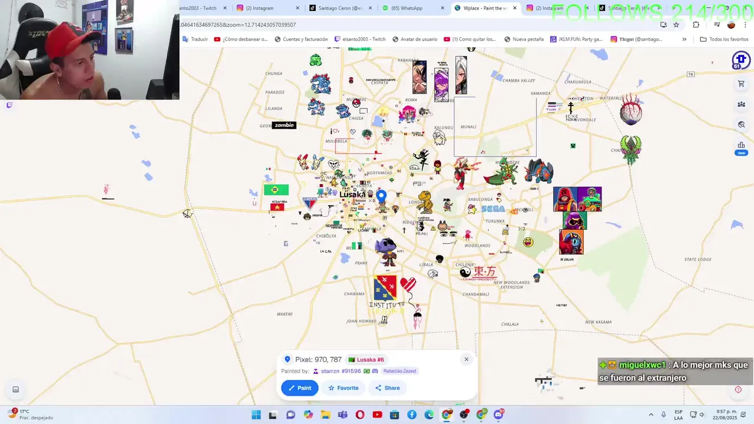
Task: Open the Avatar de usuario bookmark
Action: pos(415,39)
